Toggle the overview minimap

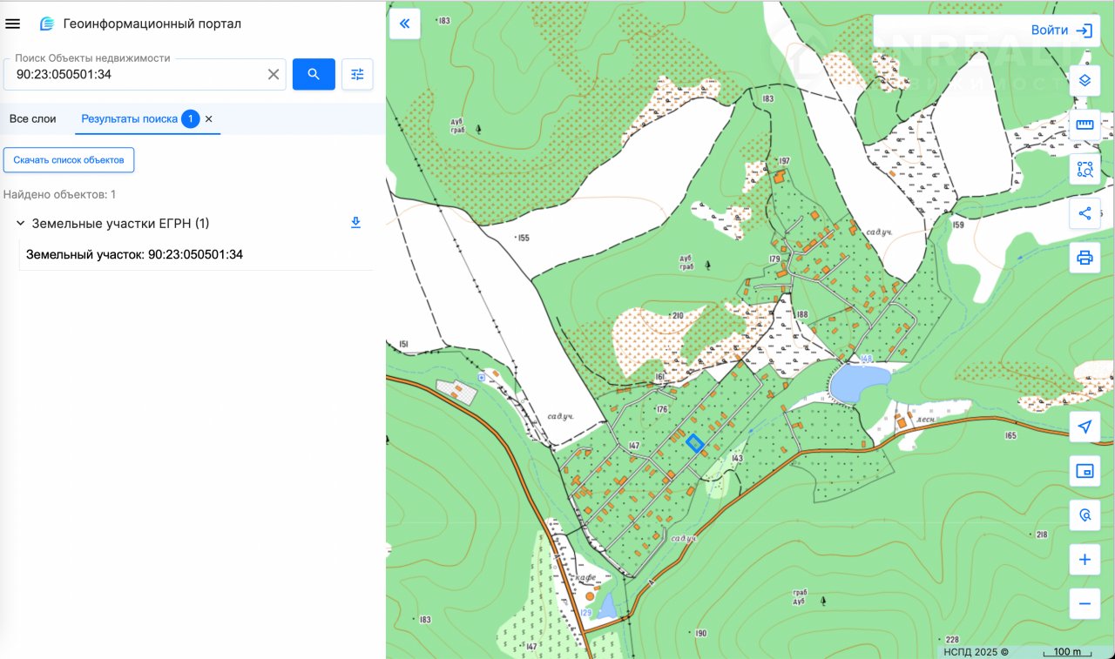click(1085, 471)
